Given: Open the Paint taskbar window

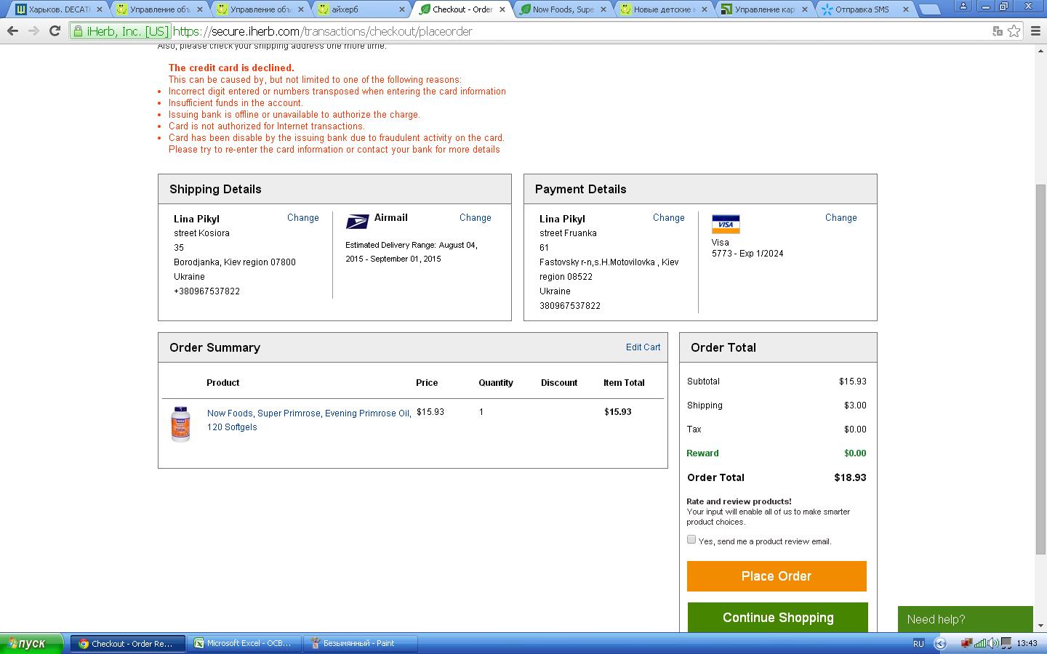Looking at the screenshot, I should point(361,643).
